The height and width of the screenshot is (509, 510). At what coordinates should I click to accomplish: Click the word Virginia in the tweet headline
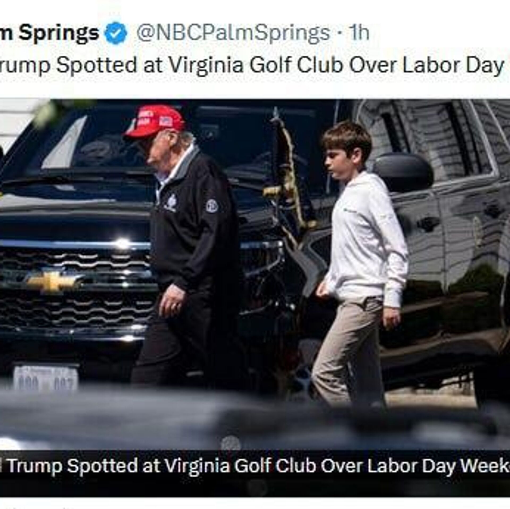206,65
